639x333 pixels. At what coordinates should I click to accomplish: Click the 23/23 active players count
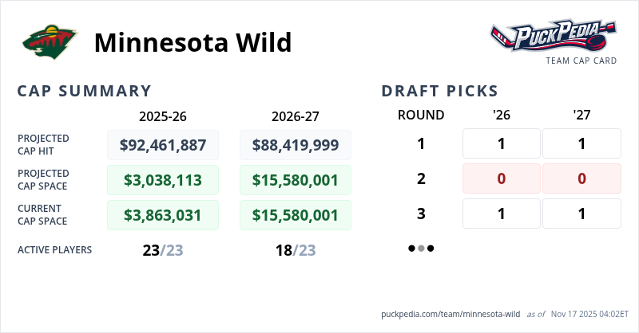(x=163, y=250)
